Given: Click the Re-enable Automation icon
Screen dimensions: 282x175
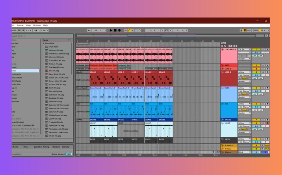Looking at the screenshot, I should (x=133, y=30).
